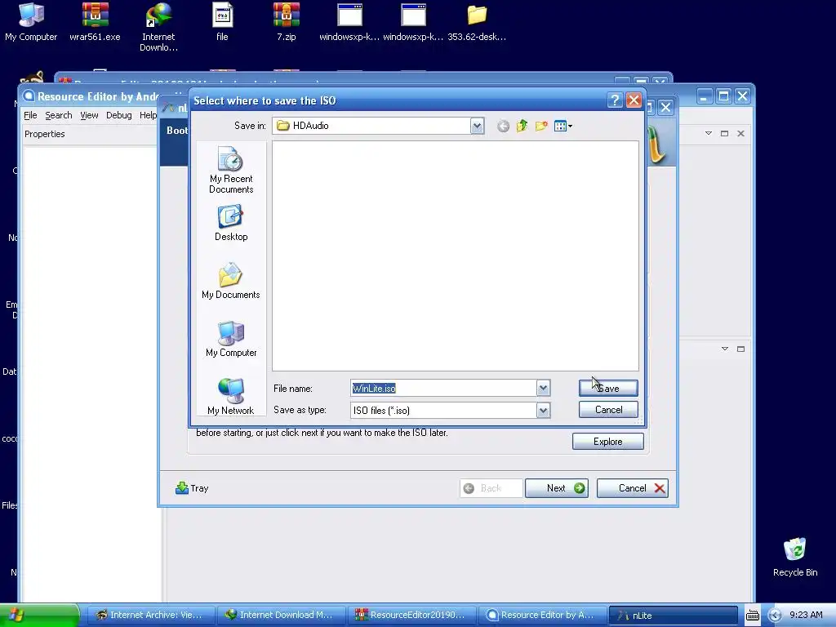Expand hidden system tray icons
The width and height of the screenshot is (836, 627).
point(775,616)
